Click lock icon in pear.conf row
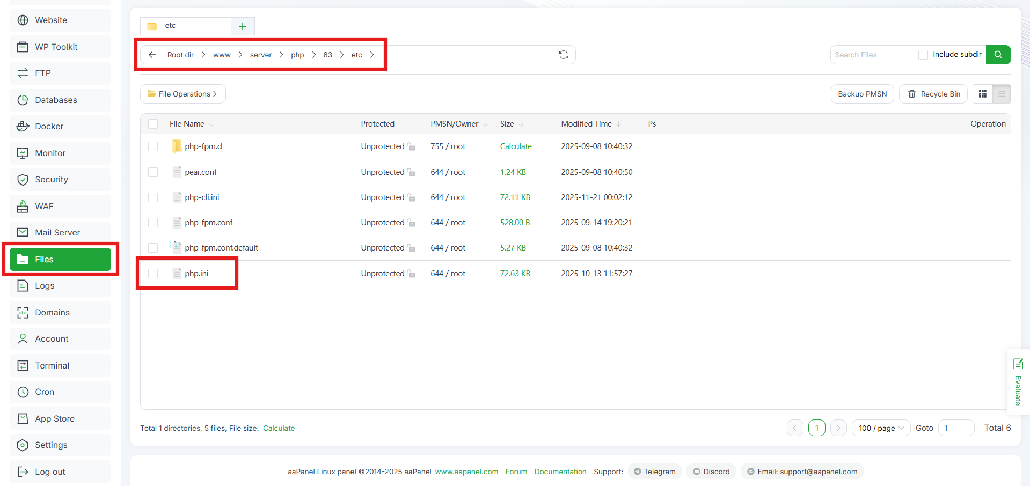 point(412,172)
